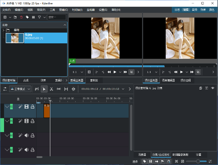Open the File menu

(6, 10)
